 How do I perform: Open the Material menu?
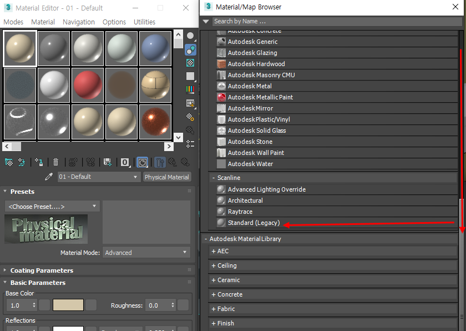43,22
